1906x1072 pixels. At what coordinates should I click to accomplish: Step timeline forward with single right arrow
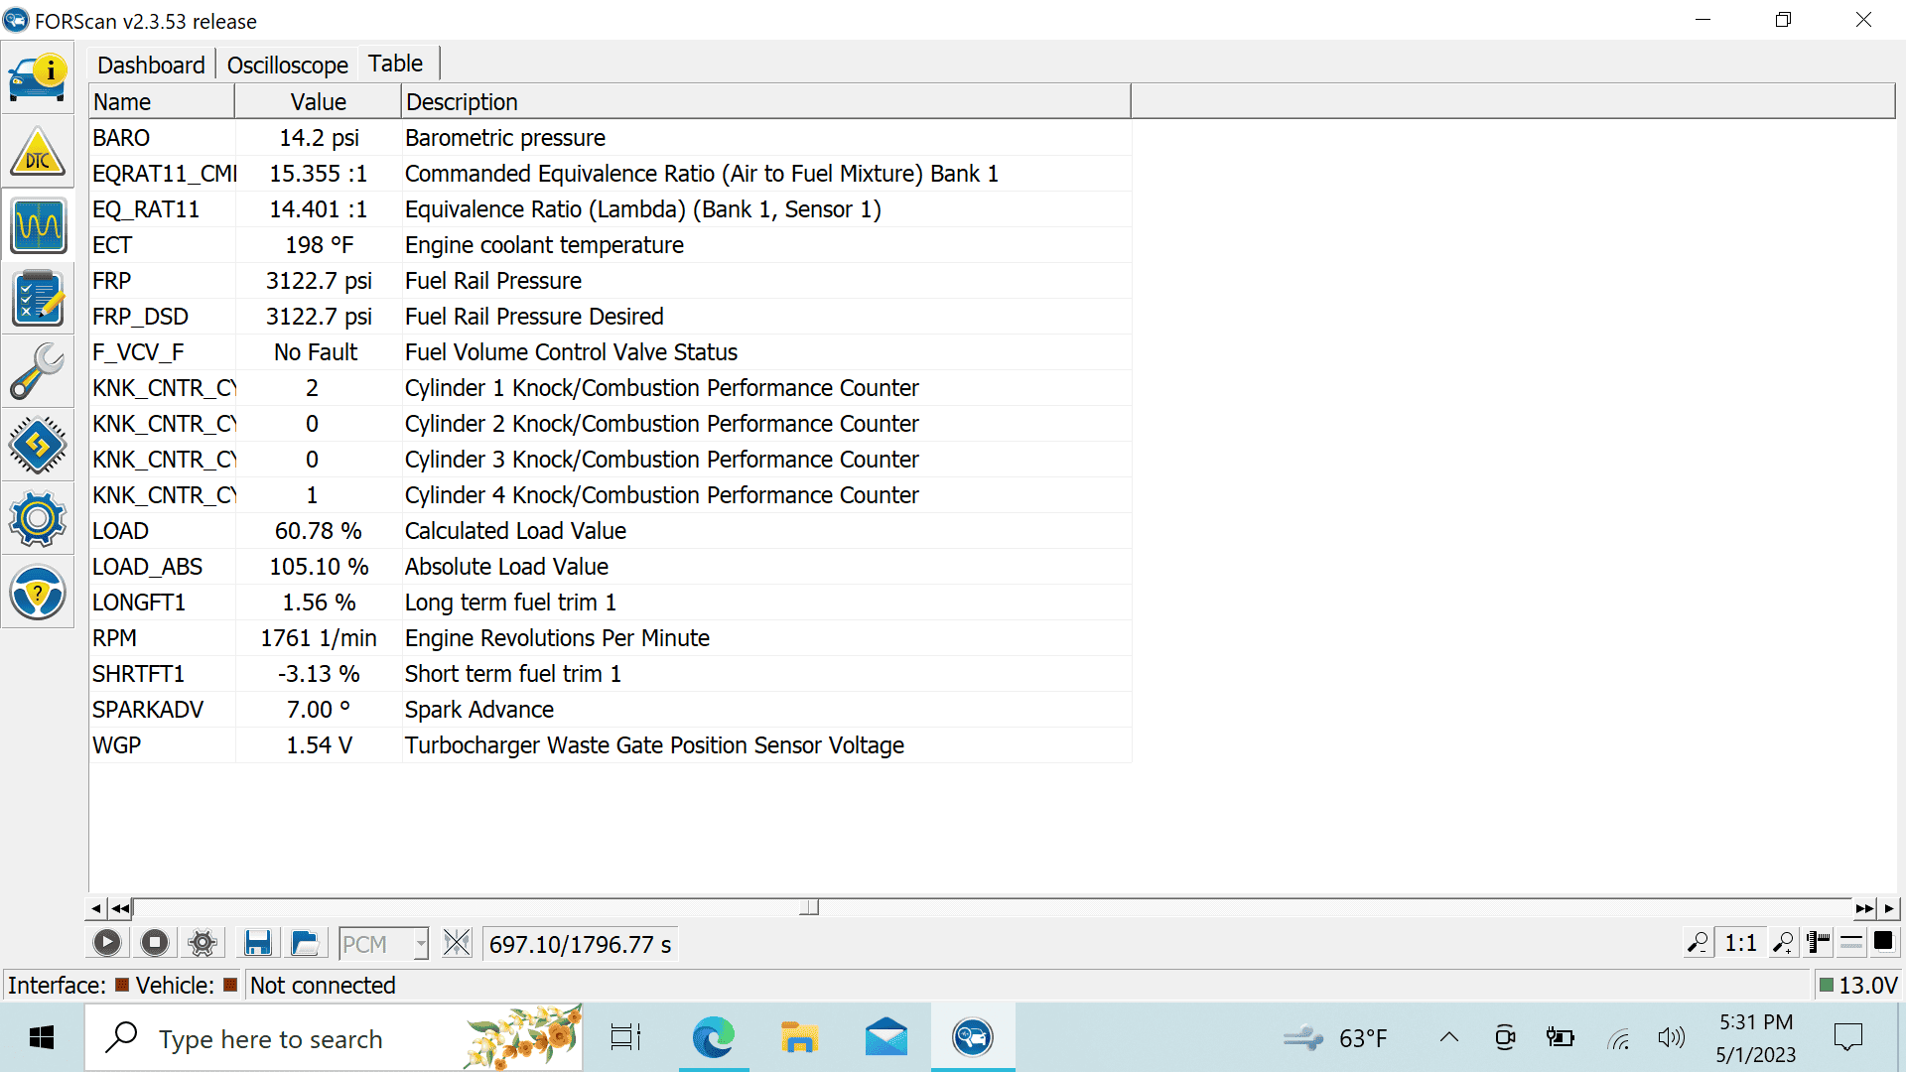(1889, 908)
